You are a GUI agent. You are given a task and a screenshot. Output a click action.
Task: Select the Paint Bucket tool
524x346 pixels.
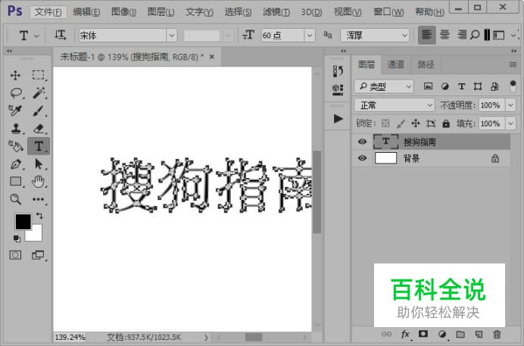(15, 146)
